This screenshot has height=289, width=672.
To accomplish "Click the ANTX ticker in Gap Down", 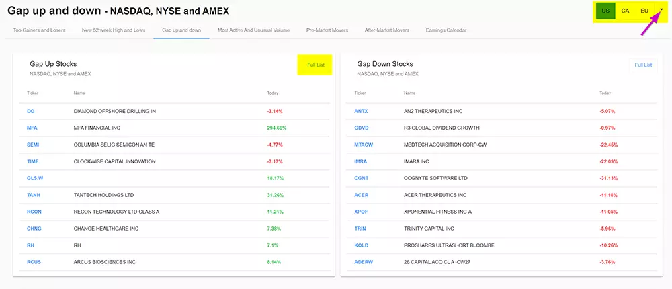I will (361, 111).
